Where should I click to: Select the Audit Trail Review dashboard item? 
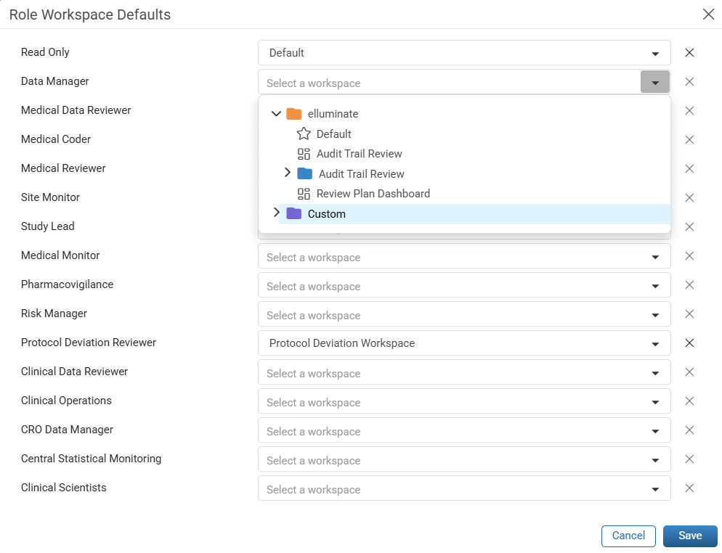tap(359, 154)
